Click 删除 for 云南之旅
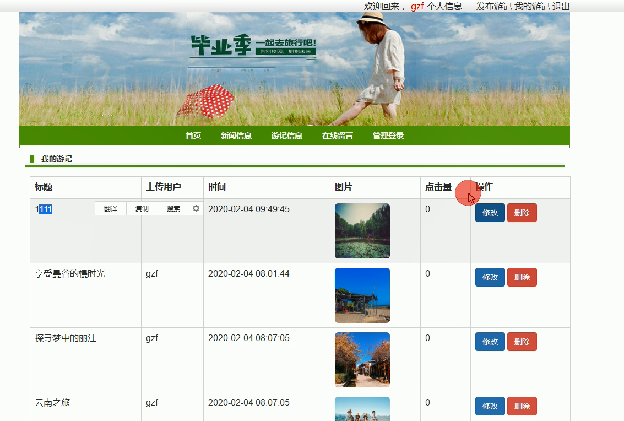 pos(522,406)
